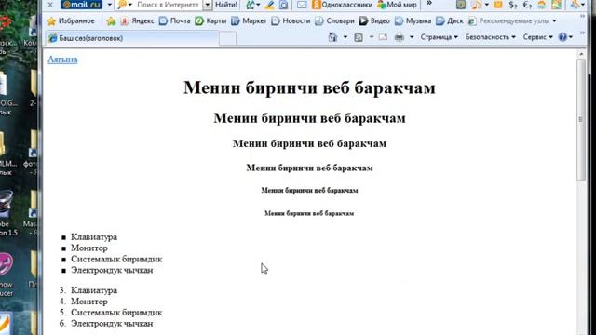
Task: Open the Страница menu
Action: (x=439, y=37)
